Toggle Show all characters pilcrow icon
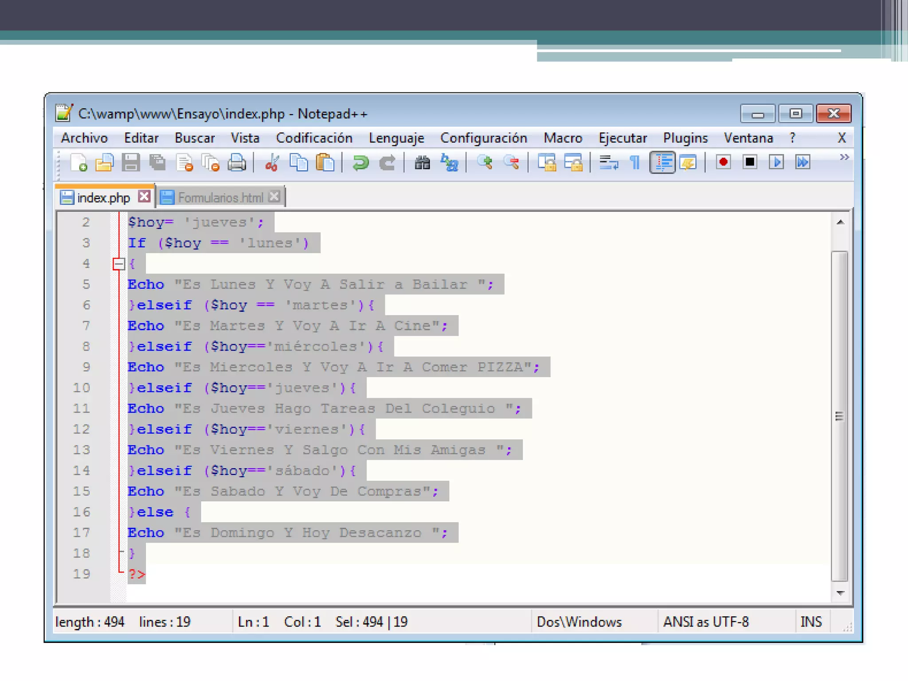The width and height of the screenshot is (908, 681). (635, 163)
